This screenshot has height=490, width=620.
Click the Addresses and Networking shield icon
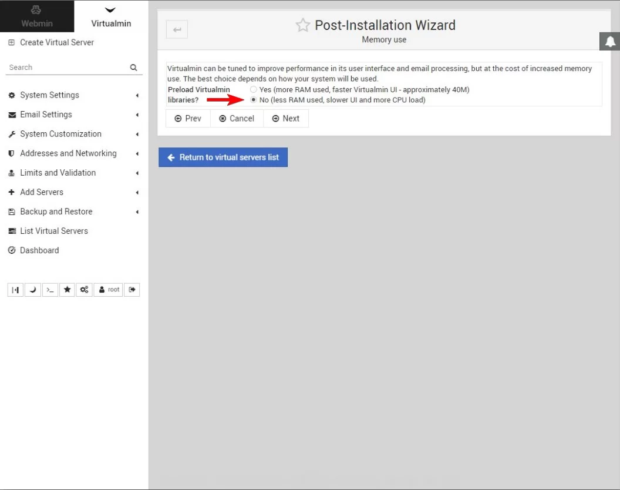(x=12, y=153)
